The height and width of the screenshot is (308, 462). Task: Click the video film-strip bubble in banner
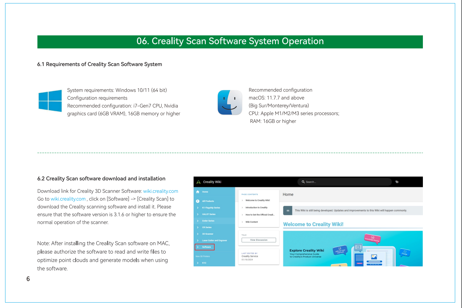pos(358,247)
